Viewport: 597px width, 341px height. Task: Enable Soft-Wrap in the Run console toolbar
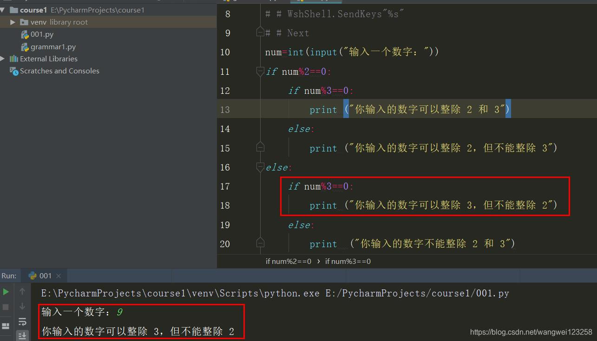(x=22, y=321)
